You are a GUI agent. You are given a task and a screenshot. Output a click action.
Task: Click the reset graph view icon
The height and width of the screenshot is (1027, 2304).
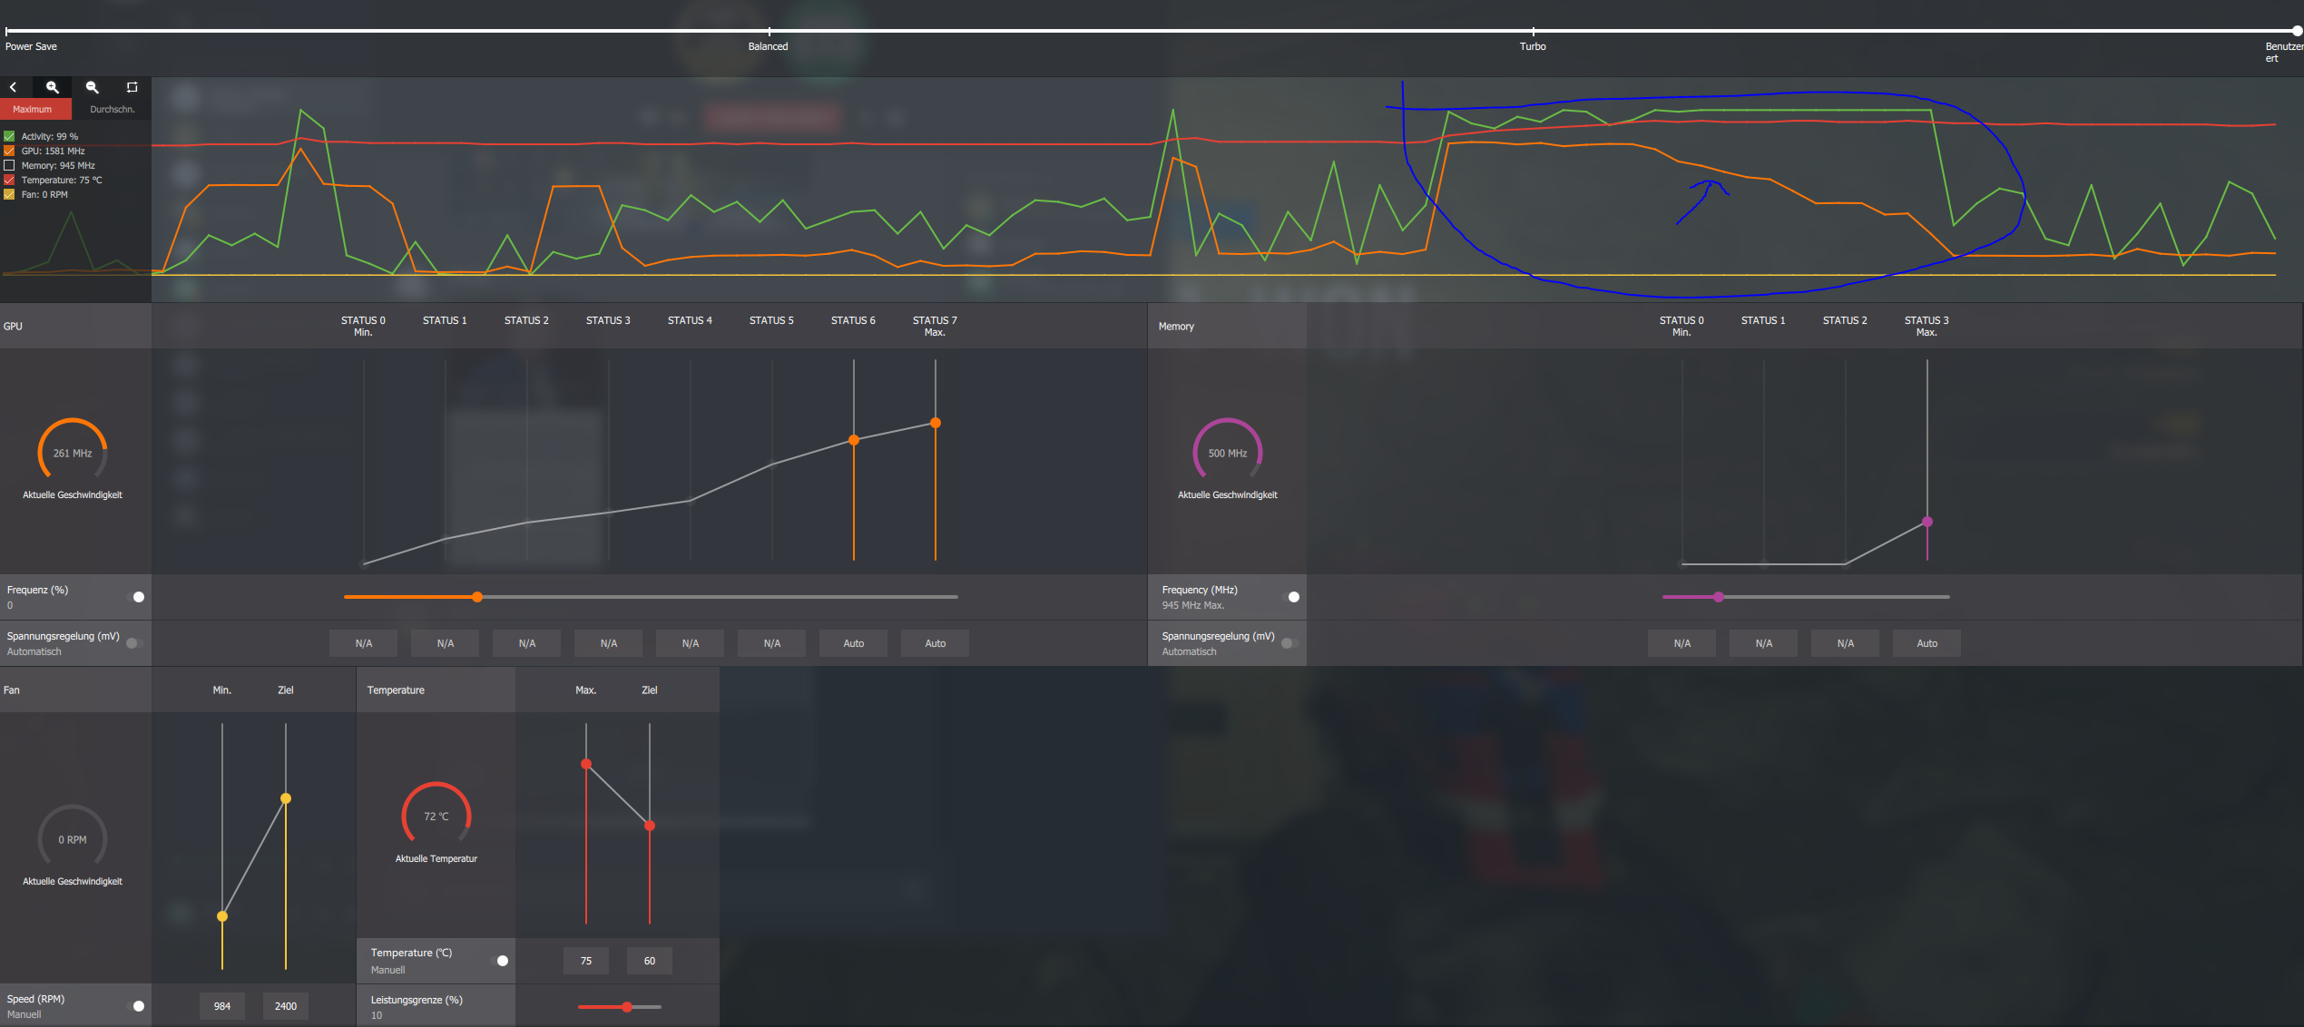click(132, 87)
